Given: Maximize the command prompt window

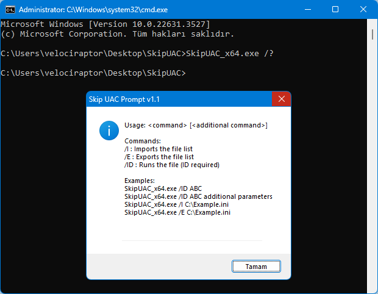Looking at the screenshot, I should coord(335,10).
